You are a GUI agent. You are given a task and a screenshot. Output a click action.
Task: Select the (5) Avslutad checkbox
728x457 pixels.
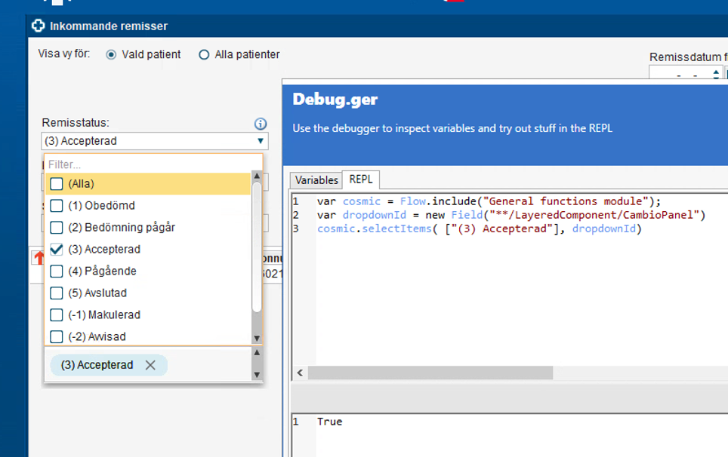pyautogui.click(x=57, y=293)
